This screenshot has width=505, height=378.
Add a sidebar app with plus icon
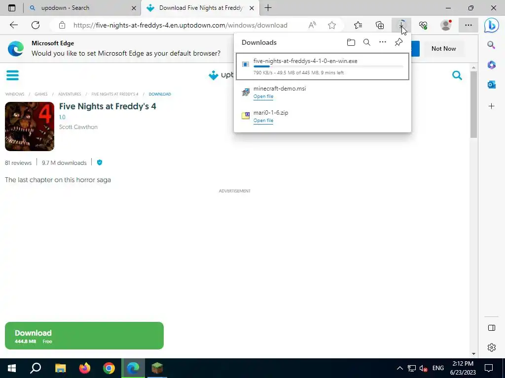click(x=492, y=106)
